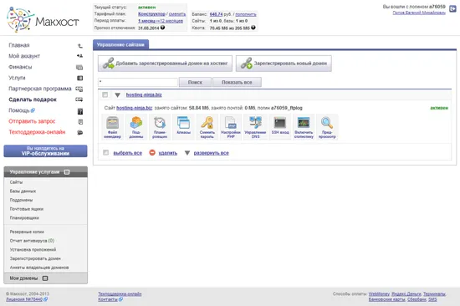Click the Конструктор tariff plan link
The image size is (460, 306).
[151, 13]
